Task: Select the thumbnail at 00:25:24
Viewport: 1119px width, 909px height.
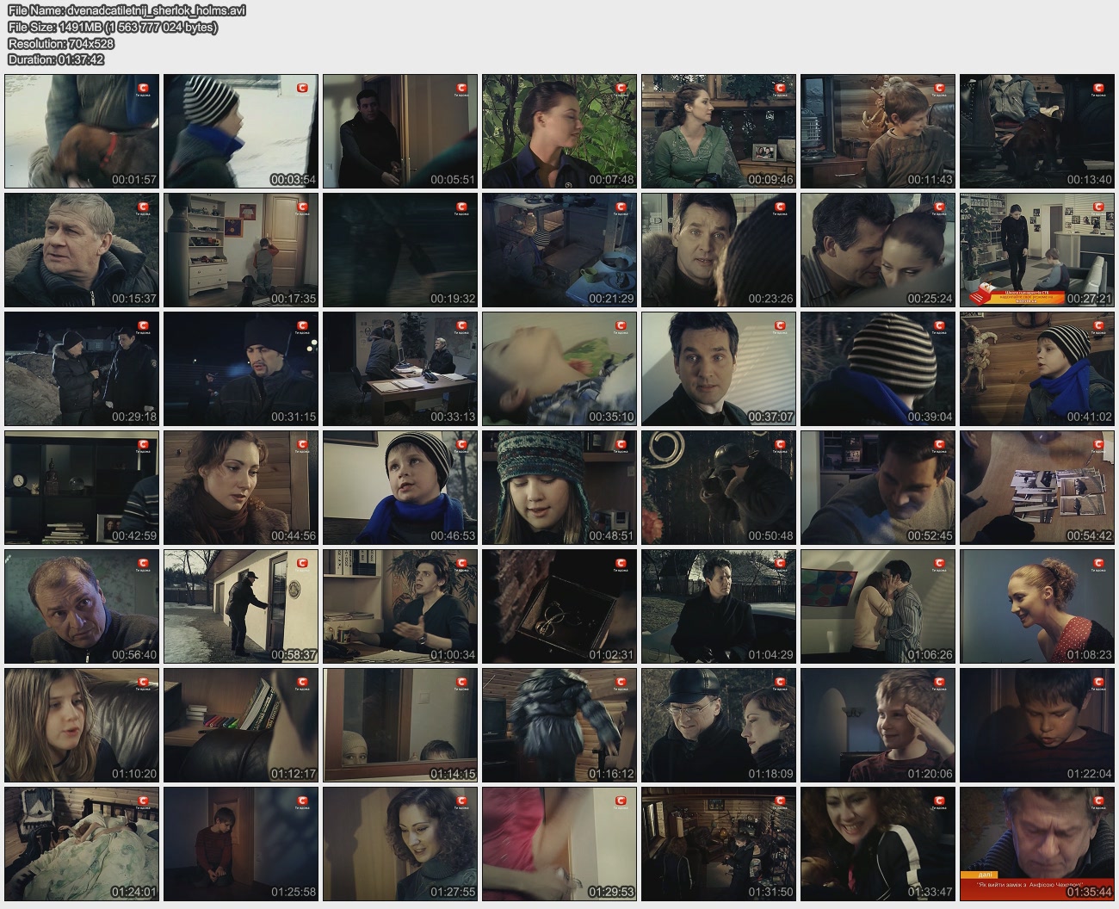Action: tap(878, 250)
